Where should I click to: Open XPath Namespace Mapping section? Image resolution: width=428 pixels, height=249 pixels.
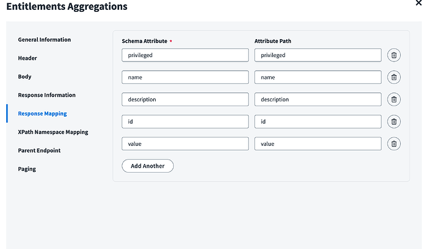click(53, 132)
